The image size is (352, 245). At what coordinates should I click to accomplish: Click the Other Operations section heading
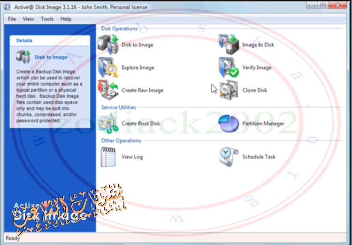coord(121,141)
